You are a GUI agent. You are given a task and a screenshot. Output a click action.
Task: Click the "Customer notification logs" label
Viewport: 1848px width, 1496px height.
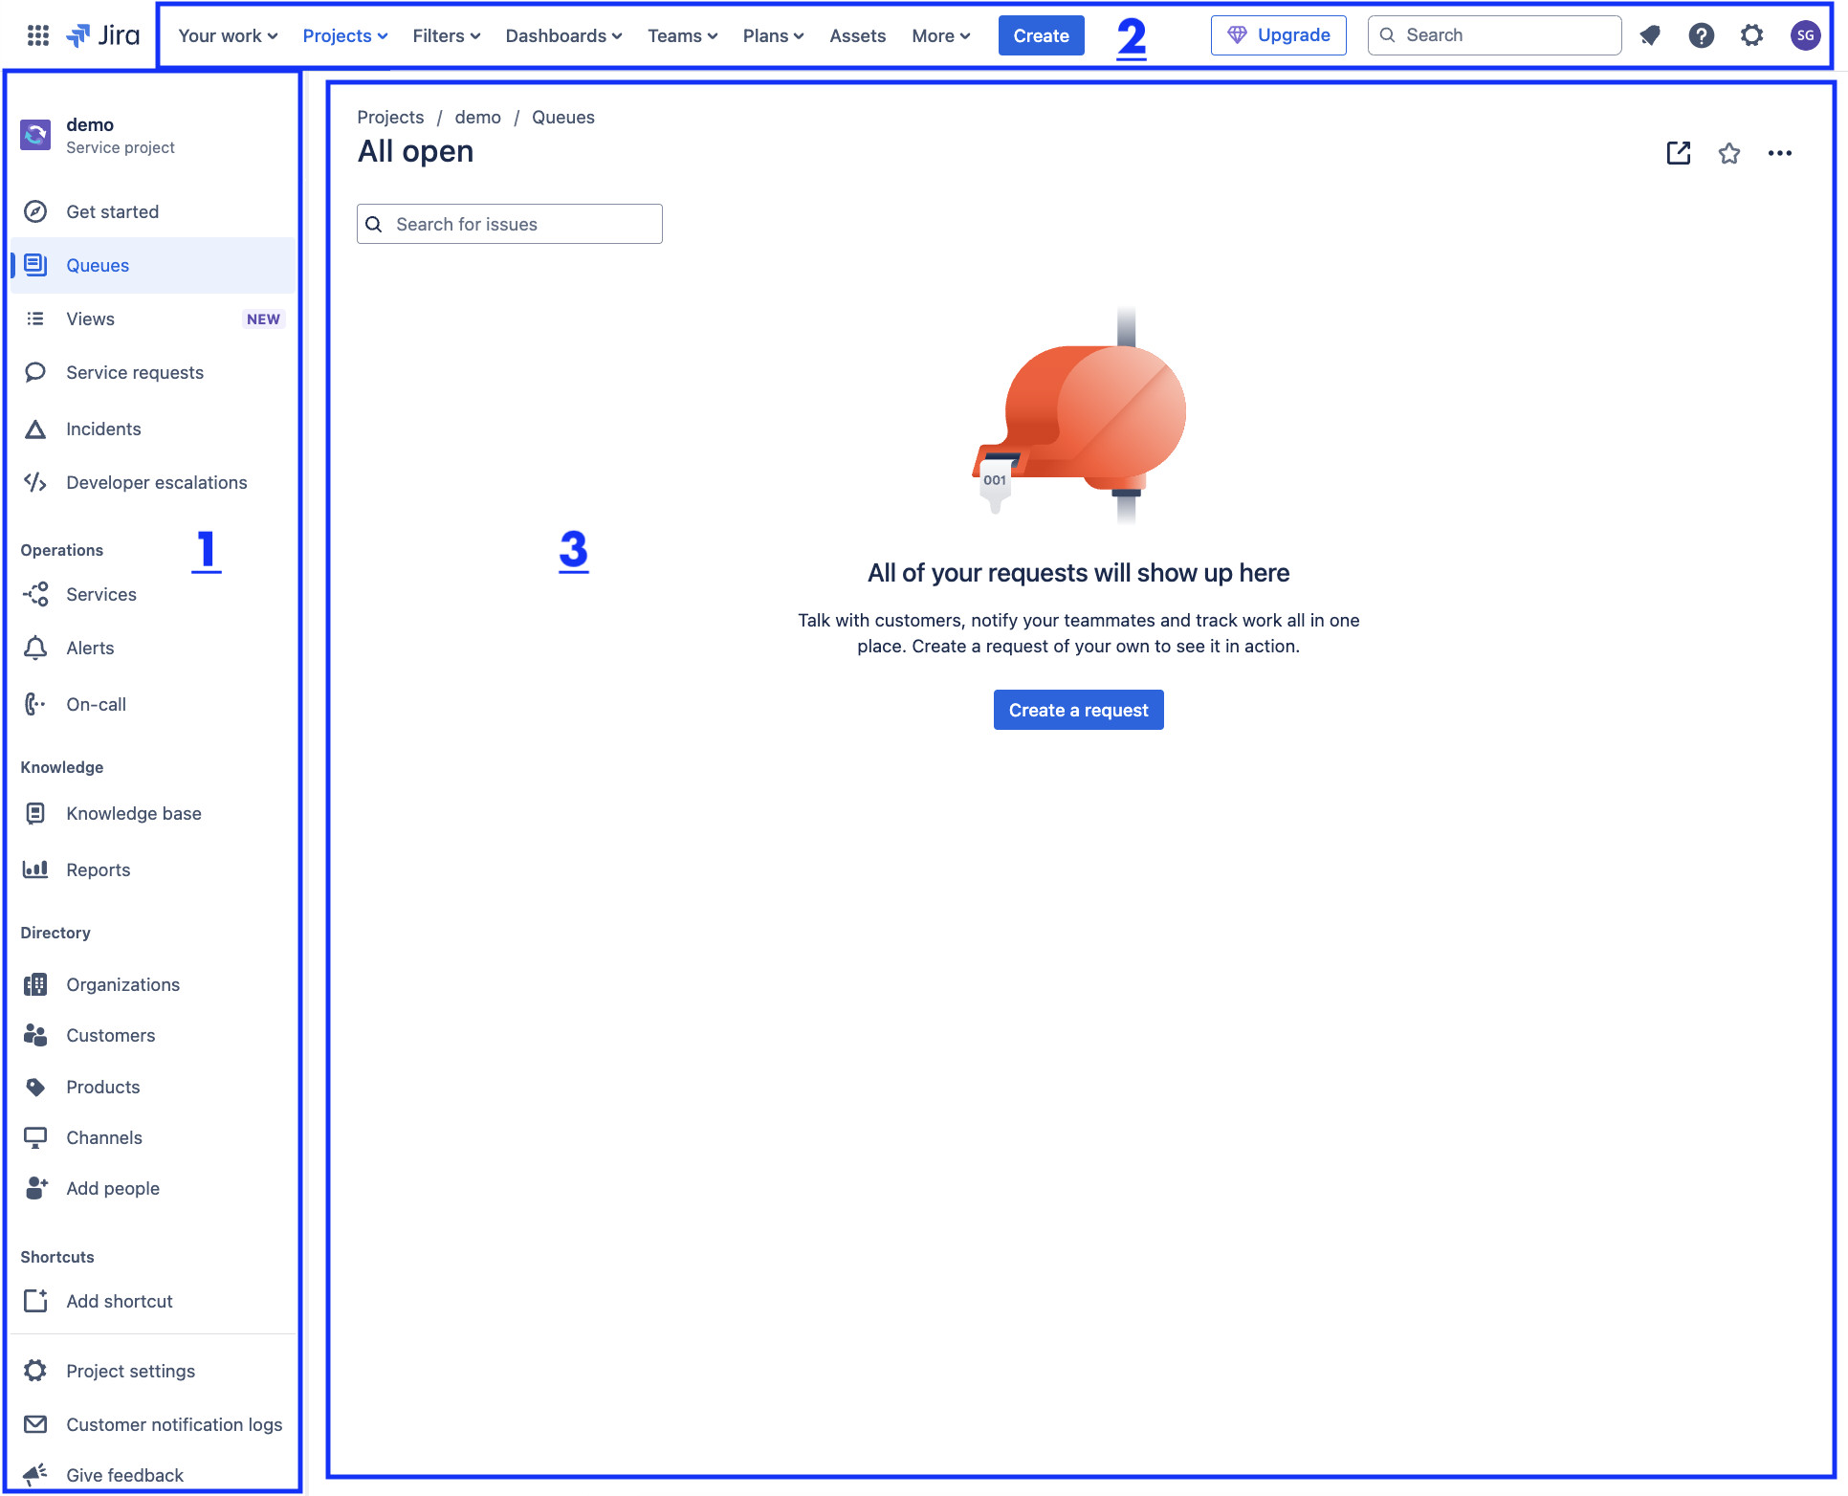174,1424
